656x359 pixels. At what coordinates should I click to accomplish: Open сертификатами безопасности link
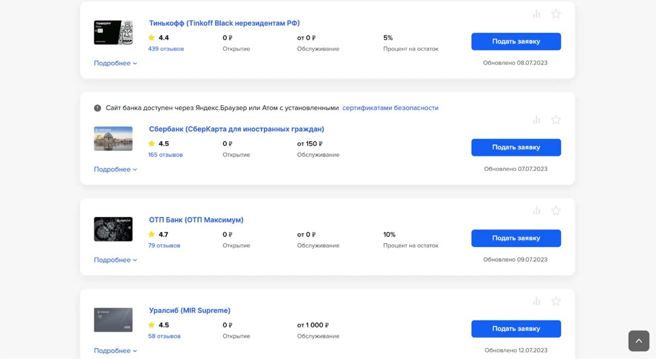tap(390, 108)
